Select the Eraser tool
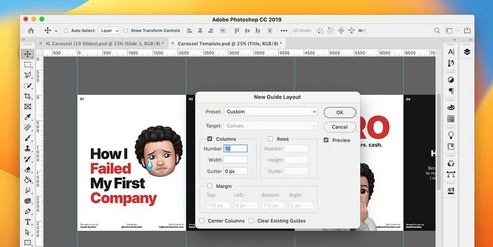 click(x=27, y=169)
